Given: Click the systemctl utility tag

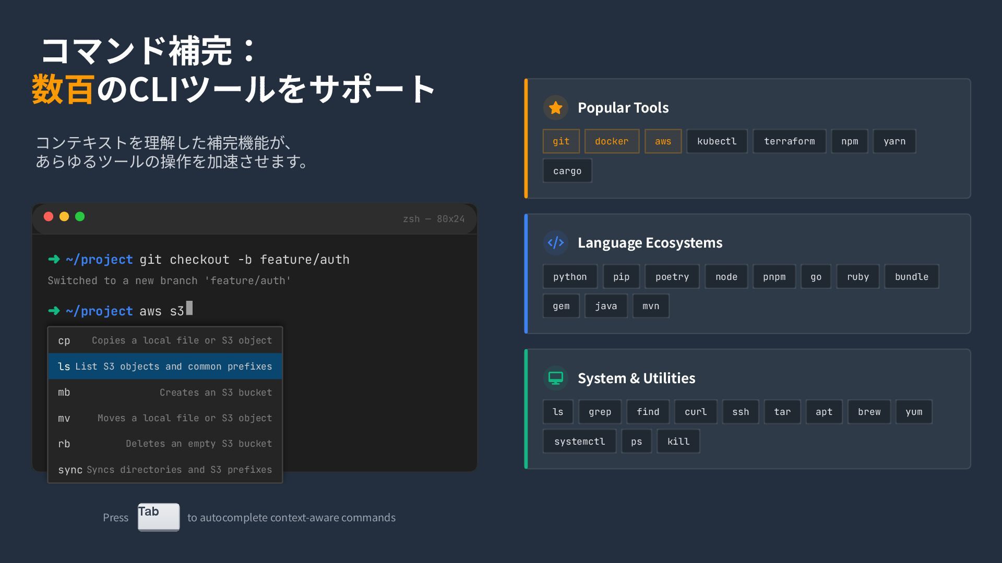Looking at the screenshot, I should point(579,442).
